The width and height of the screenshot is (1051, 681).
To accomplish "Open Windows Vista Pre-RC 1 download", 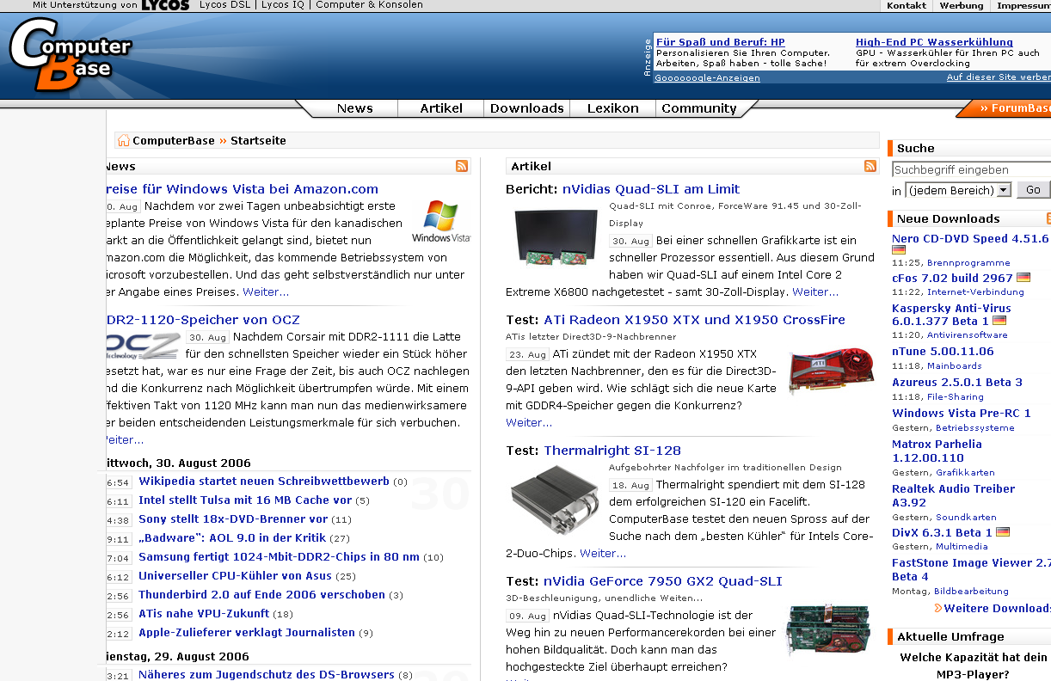I will point(961,414).
